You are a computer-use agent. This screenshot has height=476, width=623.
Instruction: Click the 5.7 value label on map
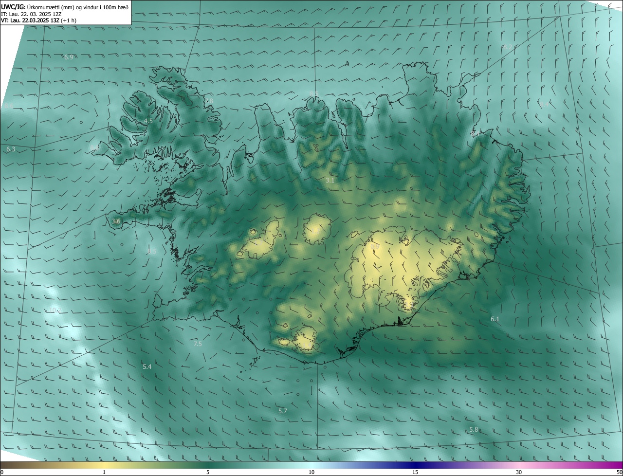pos(283,411)
